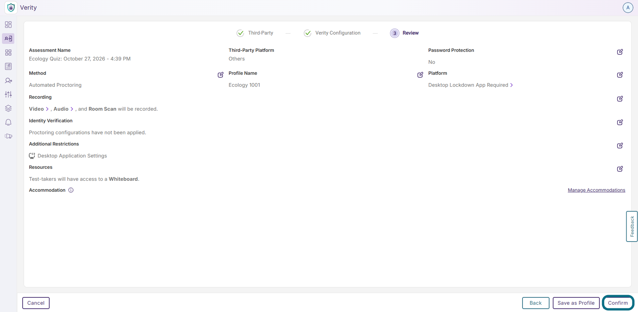Click the Cancel button

pyautogui.click(x=36, y=303)
